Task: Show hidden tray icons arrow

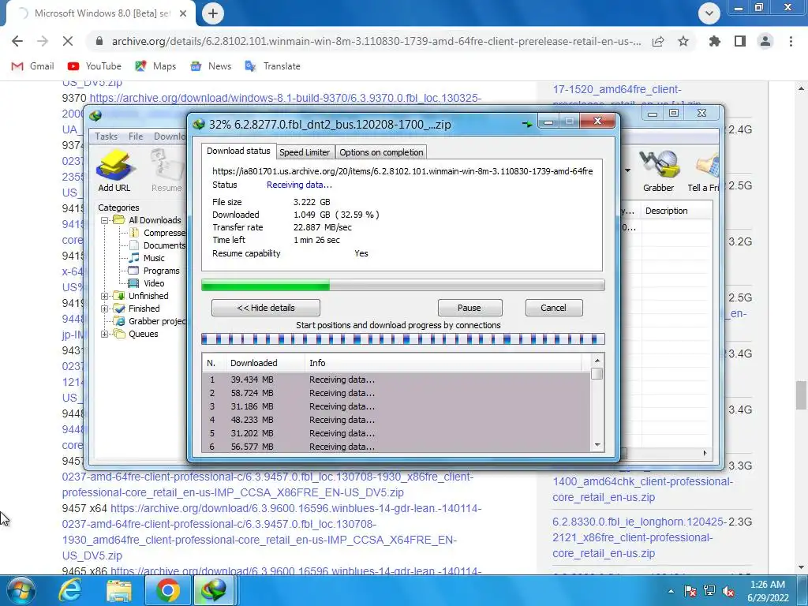Action: [671, 591]
